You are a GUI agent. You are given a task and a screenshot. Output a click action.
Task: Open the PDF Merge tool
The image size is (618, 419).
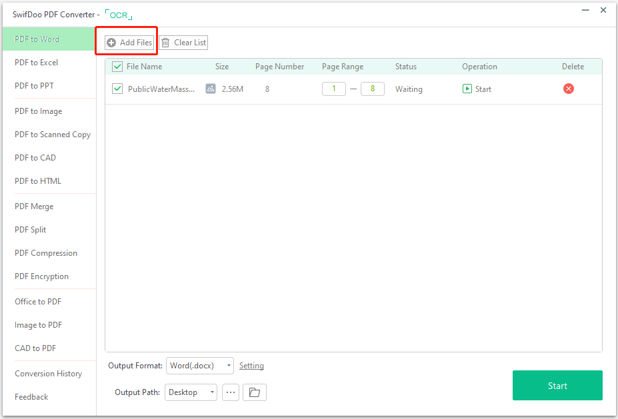[x=34, y=207]
